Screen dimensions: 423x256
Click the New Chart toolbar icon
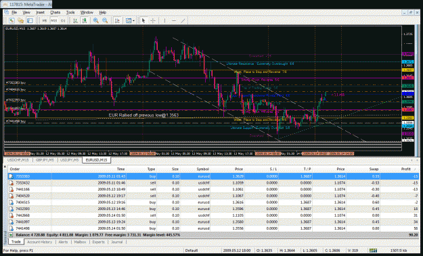12,20
